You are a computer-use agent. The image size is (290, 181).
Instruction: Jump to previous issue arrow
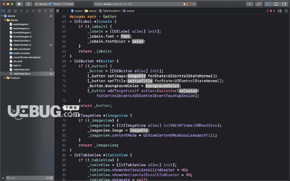click(x=267, y=11)
